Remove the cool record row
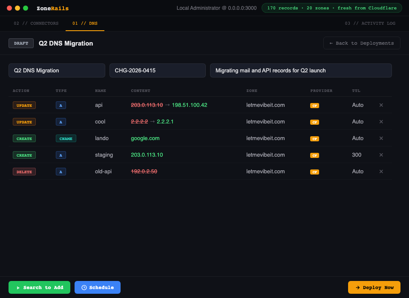Screen dimensions: 409x298 pos(381,122)
